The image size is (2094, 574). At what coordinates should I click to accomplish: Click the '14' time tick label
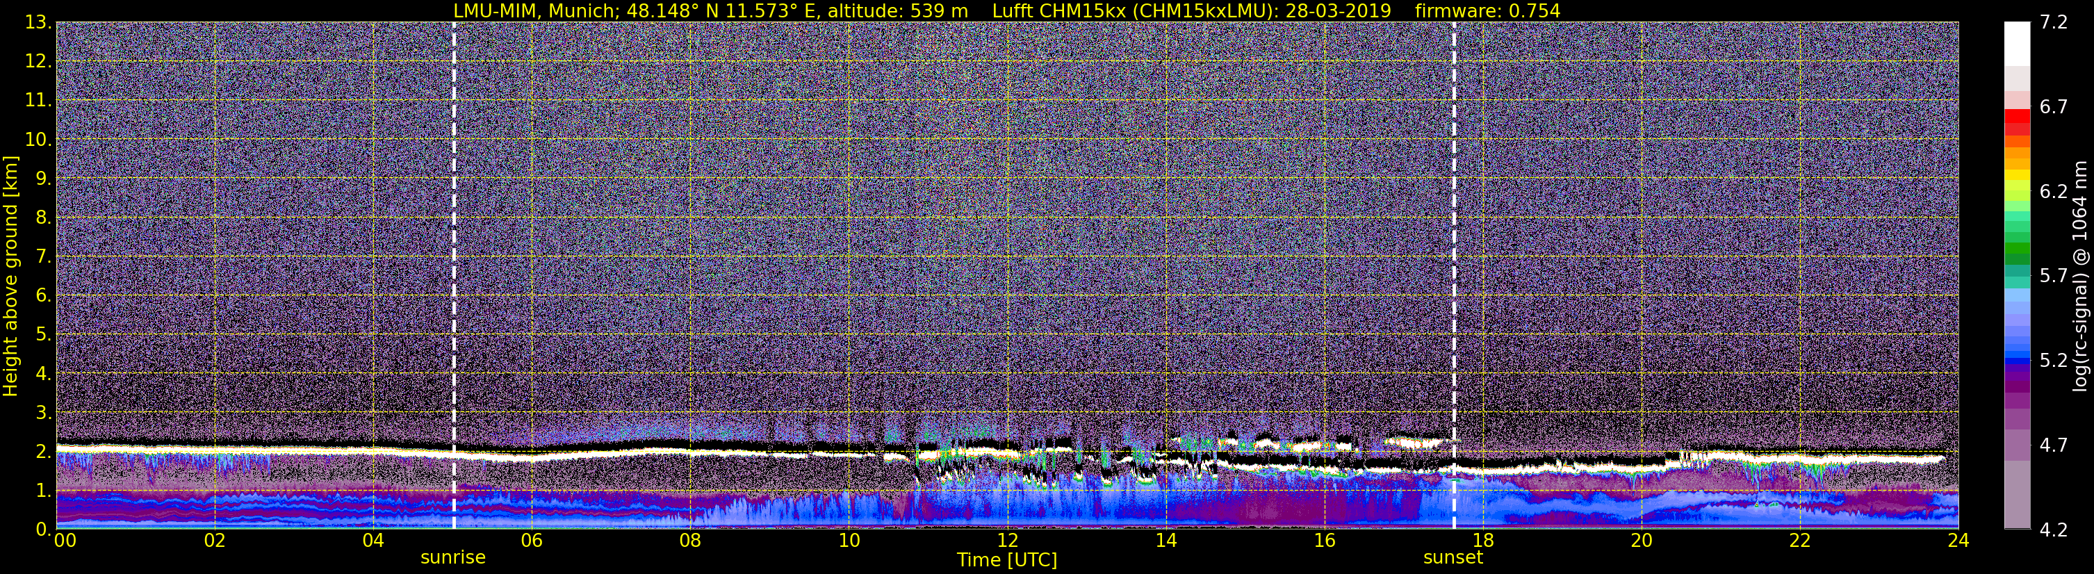[1165, 541]
